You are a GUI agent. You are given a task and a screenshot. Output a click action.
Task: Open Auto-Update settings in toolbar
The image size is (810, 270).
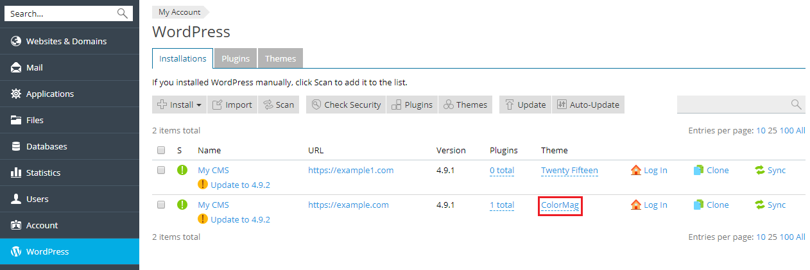tap(588, 105)
